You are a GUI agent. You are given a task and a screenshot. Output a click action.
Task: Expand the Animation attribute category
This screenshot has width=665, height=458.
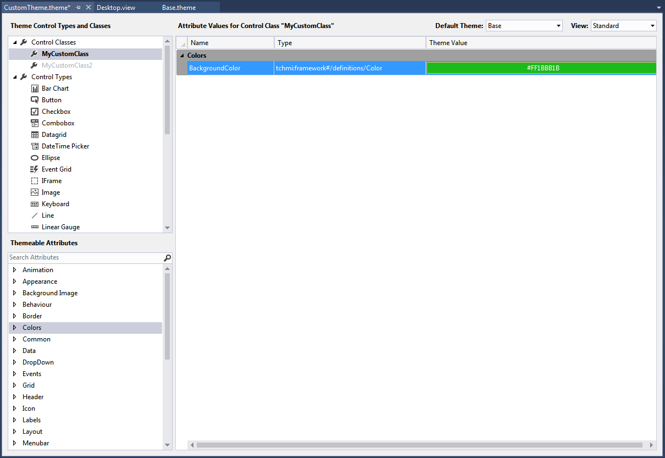pyautogui.click(x=15, y=270)
